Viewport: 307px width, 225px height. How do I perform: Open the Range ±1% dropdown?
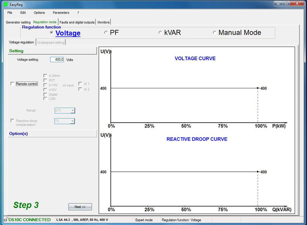(65, 110)
